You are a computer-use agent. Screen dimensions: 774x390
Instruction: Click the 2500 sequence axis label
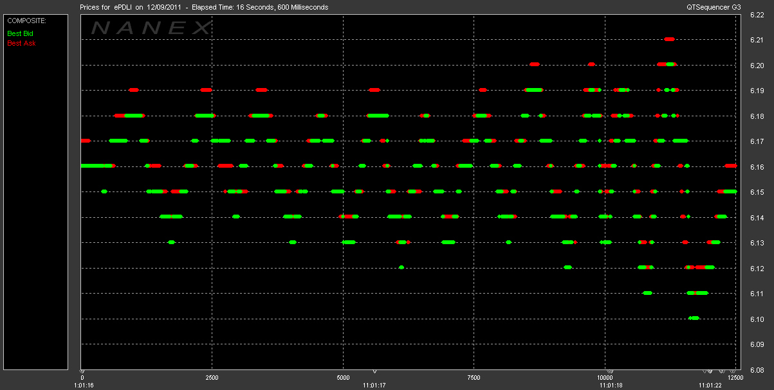pos(212,378)
